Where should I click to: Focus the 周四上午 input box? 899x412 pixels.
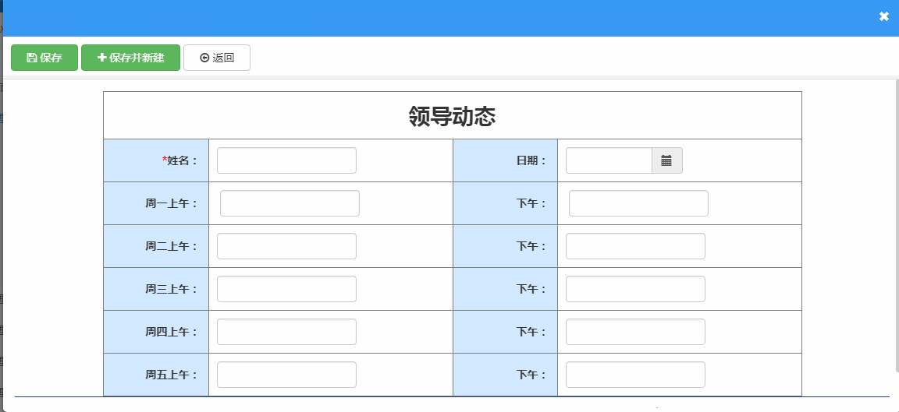click(286, 332)
